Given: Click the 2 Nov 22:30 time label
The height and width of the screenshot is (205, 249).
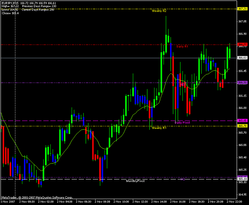Looking at the screenshot, I should 234,202.
